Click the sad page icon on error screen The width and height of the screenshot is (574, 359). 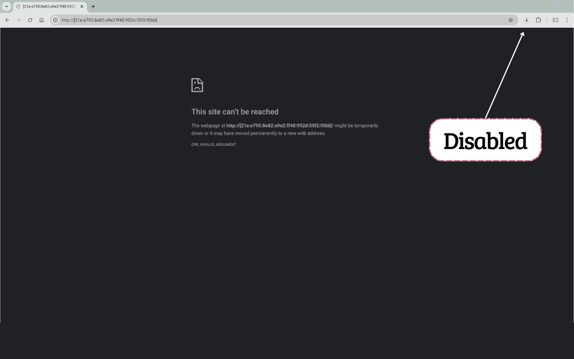point(197,85)
